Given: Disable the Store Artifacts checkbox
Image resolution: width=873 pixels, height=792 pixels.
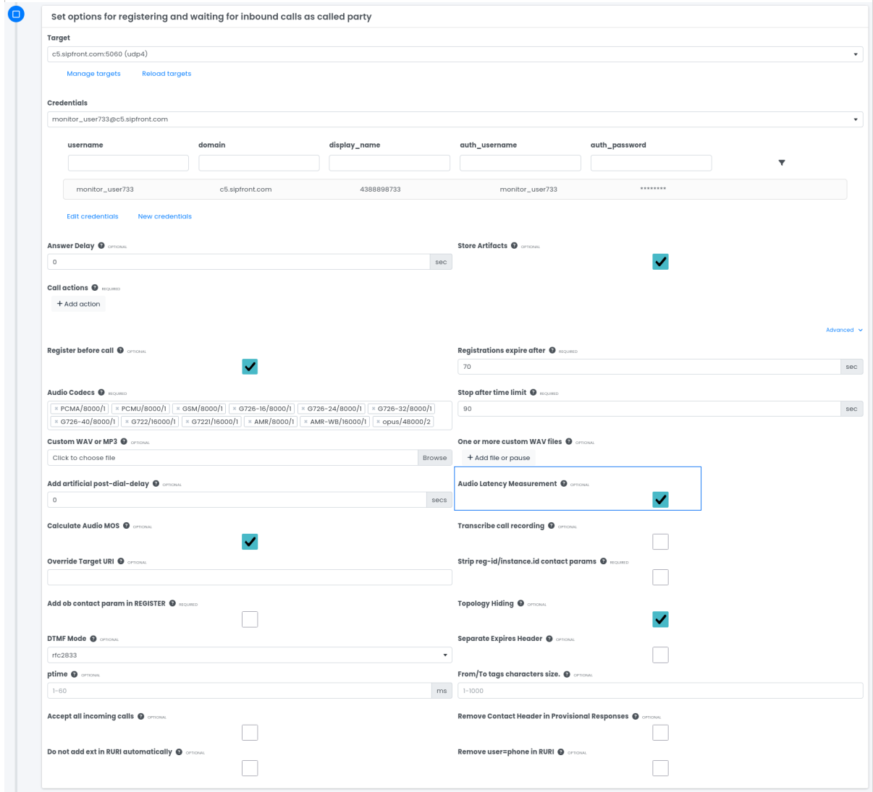Looking at the screenshot, I should tap(660, 262).
